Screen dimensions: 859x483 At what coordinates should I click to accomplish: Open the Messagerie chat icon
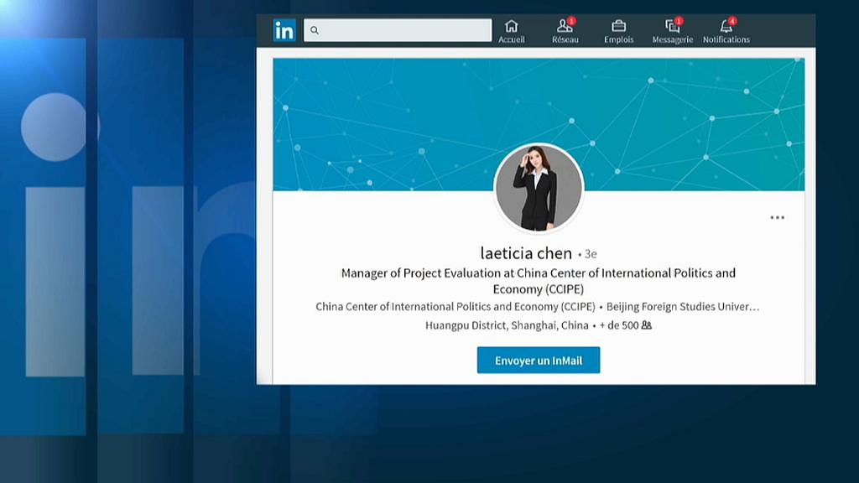click(x=672, y=26)
